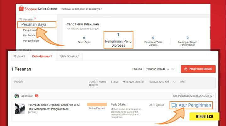Viewport: 226px width, 126px height.
Task: Click the [ACC06] SKU label
Action: (33, 112)
